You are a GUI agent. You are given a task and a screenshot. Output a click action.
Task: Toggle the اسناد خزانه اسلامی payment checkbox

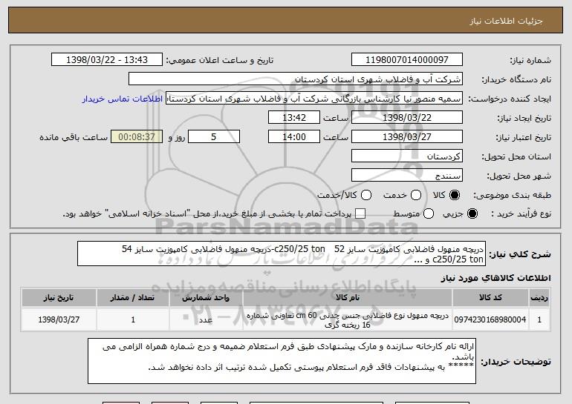coord(360,213)
